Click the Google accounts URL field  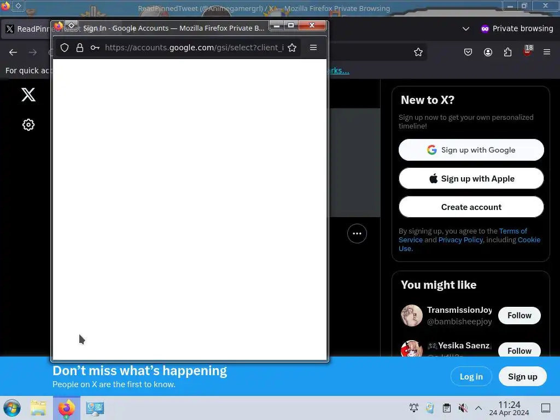[x=194, y=48]
